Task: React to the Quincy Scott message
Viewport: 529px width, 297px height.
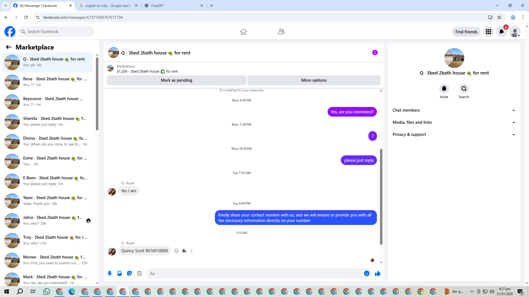Action: coord(176,251)
